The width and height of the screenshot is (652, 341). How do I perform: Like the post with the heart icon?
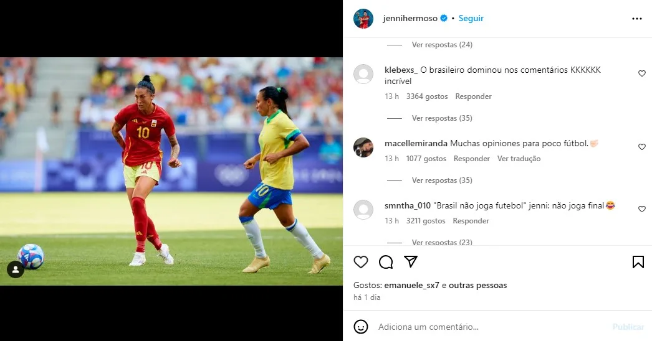(x=361, y=262)
